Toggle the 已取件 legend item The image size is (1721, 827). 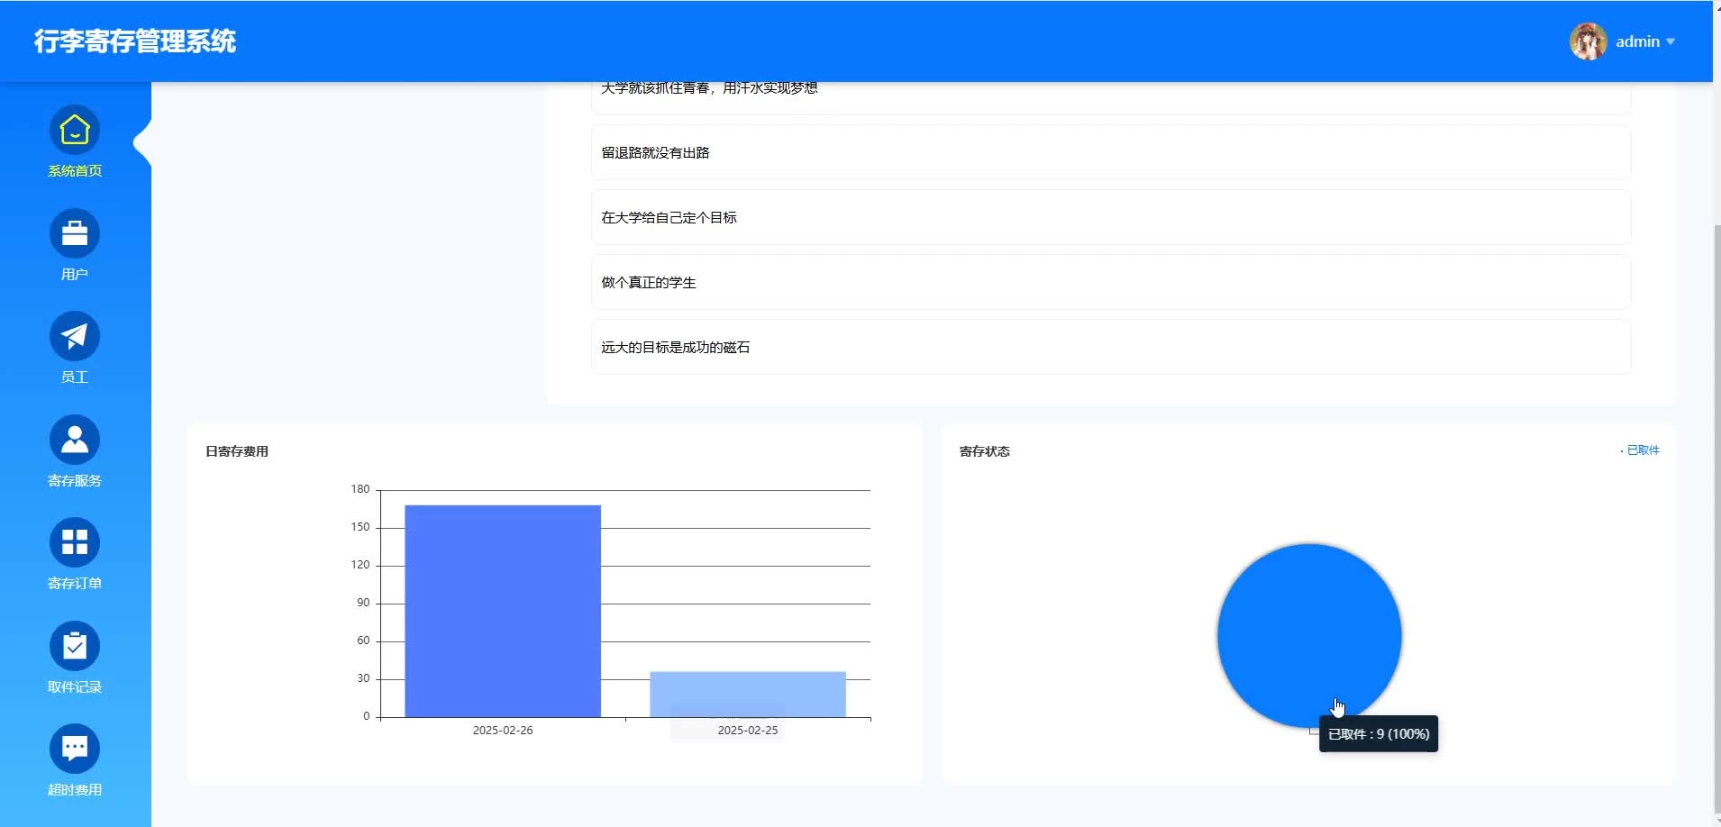pos(1640,450)
